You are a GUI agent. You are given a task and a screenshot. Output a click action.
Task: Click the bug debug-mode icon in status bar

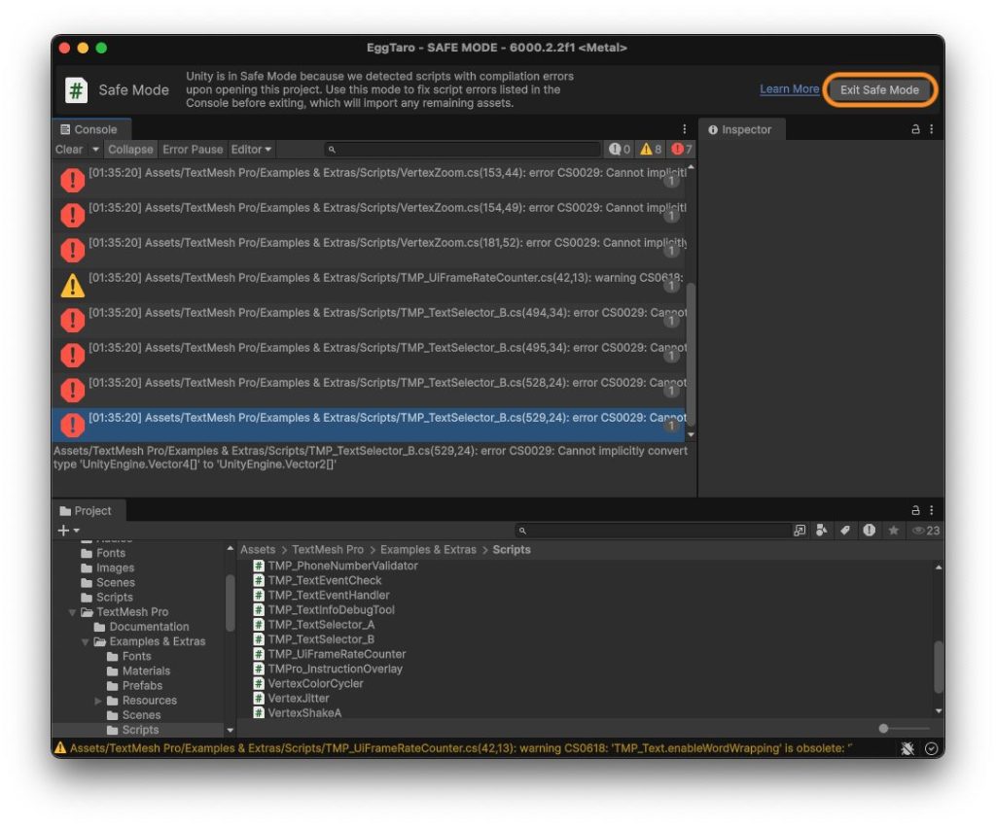[907, 748]
